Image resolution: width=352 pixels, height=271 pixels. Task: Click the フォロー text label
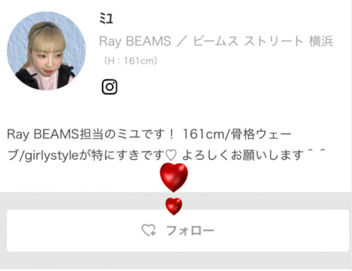point(190,231)
